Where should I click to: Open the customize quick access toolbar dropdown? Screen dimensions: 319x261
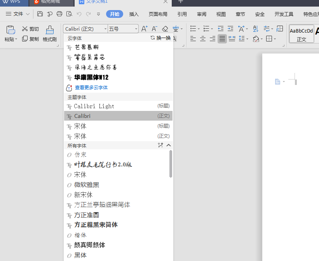[x=98, y=14]
